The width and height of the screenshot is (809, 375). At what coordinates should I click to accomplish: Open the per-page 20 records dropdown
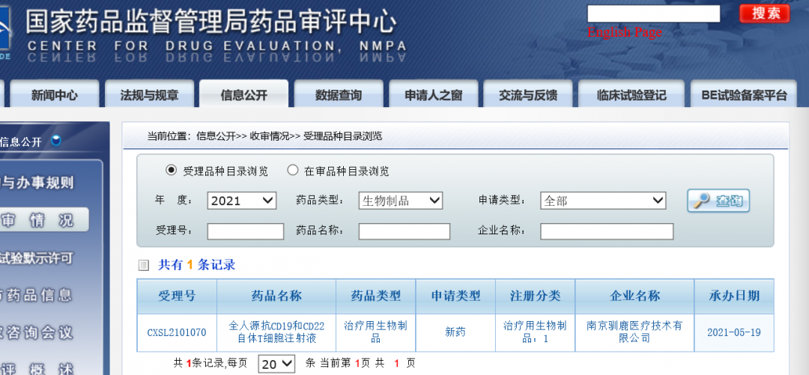pos(276,364)
